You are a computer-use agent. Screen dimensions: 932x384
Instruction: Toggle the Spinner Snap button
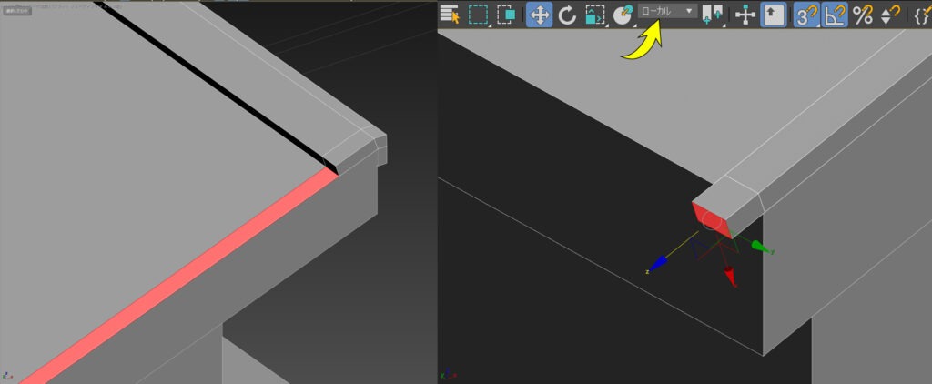[890, 15]
